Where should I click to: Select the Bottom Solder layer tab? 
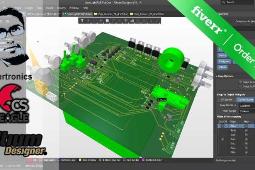coord(153,160)
